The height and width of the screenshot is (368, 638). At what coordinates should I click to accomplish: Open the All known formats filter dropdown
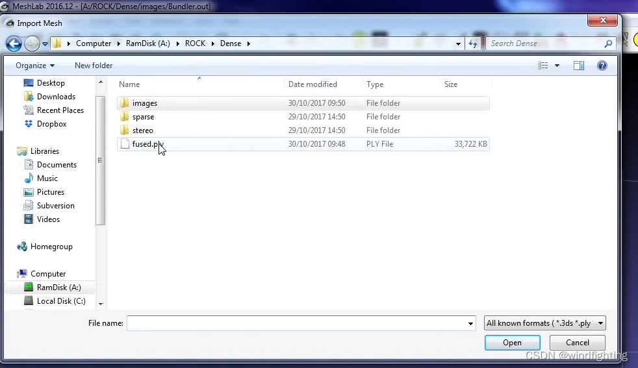click(x=545, y=323)
